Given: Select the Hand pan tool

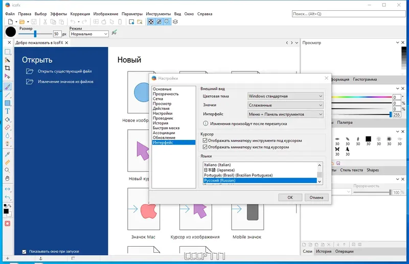Looking at the screenshot, I should point(7,178).
